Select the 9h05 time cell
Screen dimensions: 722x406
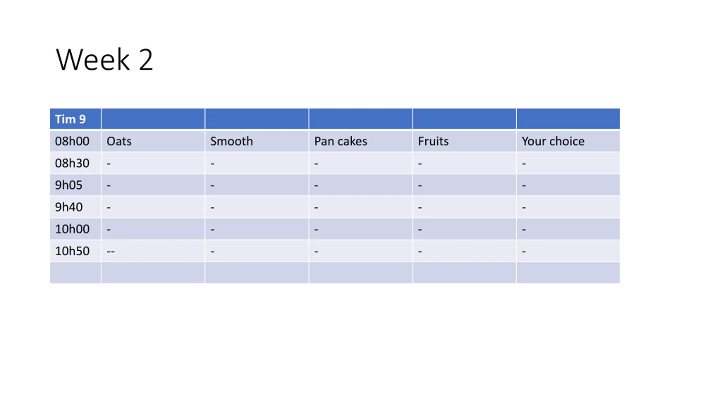tap(75, 185)
